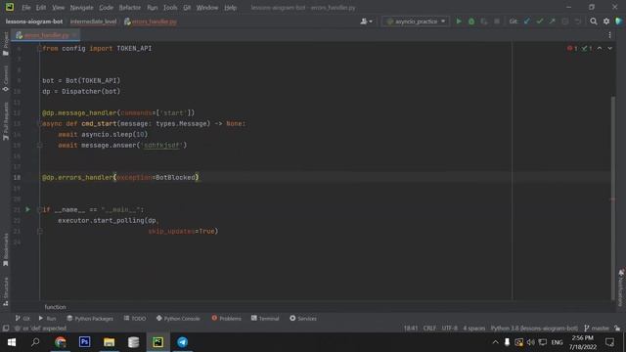
Task: Open master Git branch popup
Action: click(597, 329)
